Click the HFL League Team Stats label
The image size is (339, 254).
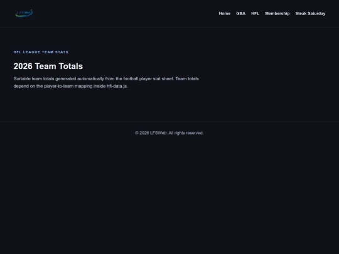pyautogui.click(x=41, y=52)
